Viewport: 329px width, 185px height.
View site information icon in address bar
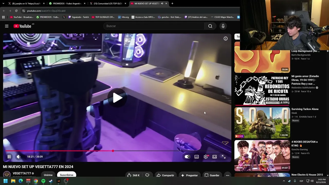[23, 11]
